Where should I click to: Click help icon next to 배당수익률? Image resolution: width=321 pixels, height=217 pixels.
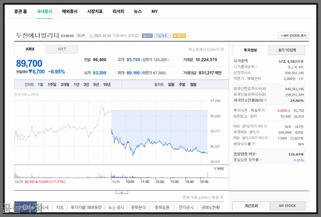pos(254,144)
